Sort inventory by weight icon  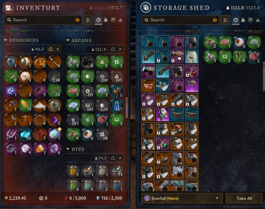point(106,20)
